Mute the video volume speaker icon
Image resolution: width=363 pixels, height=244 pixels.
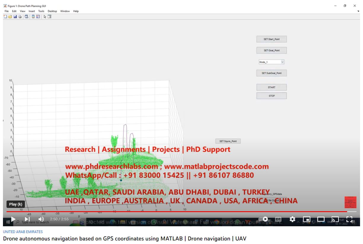coord(41,219)
